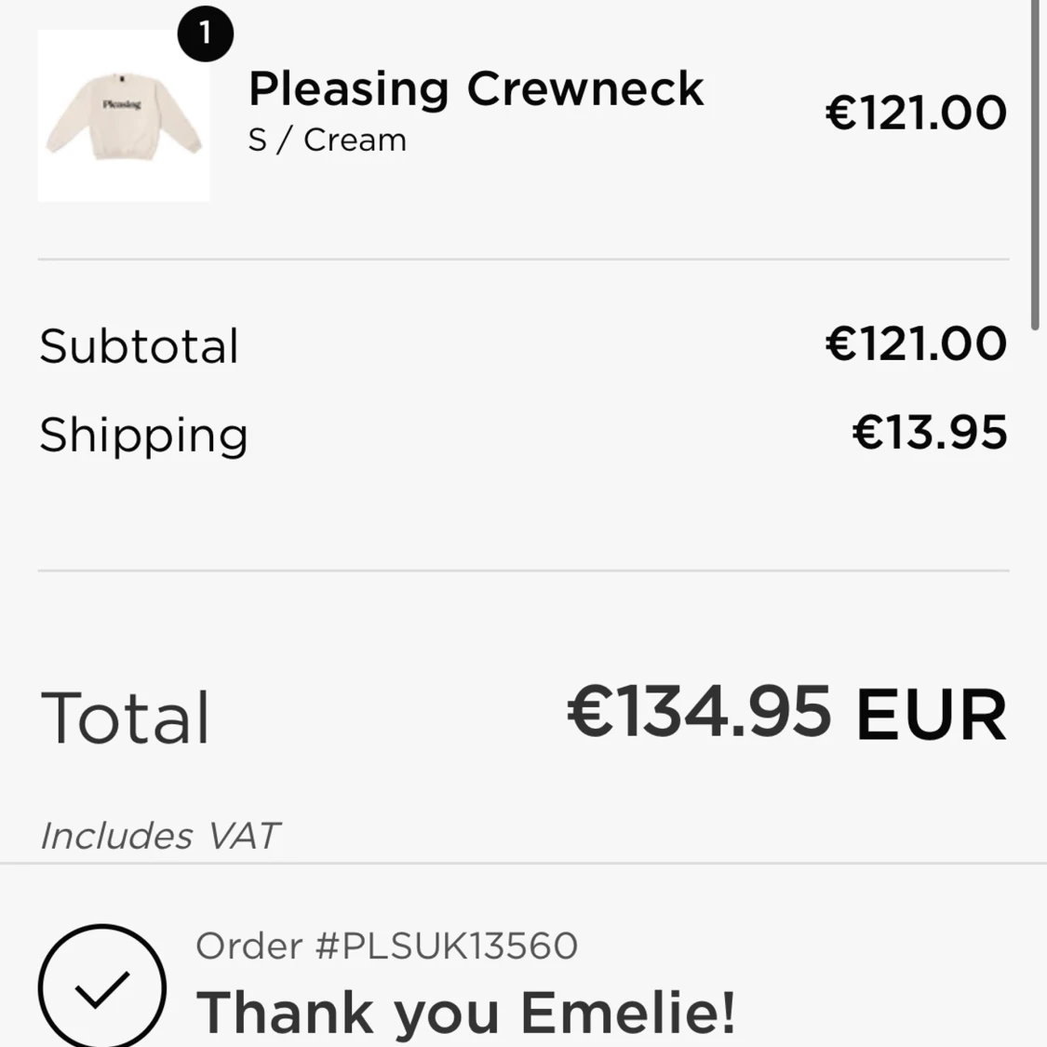Click the vertical scrollbar on right edge
Screen dimensions: 1047x1047
coord(1036,165)
